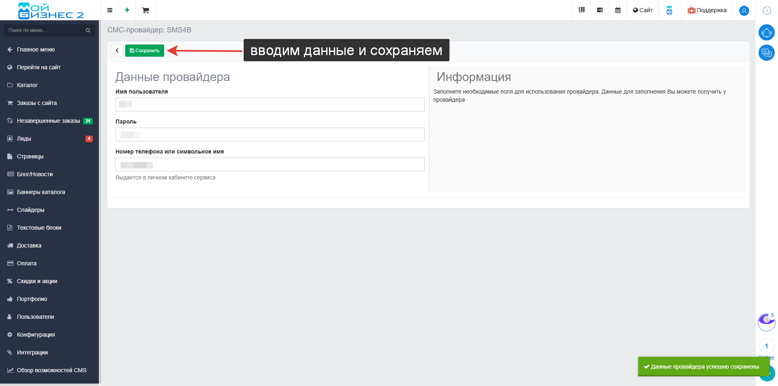
Task: Open the list view icon in header
Action: coord(600,10)
